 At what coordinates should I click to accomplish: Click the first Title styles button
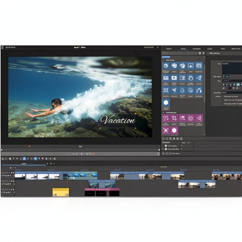(223, 77)
